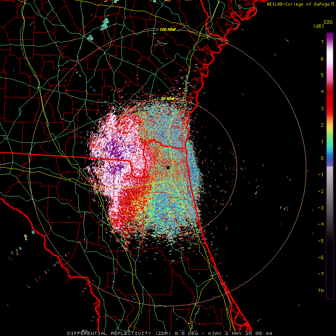Click the "3" value on the ZDR scale

coord(322,108)
